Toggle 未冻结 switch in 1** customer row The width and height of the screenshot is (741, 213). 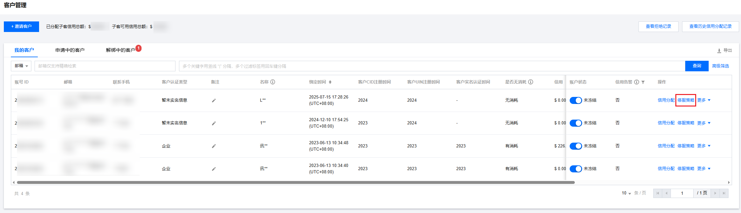pos(576,123)
